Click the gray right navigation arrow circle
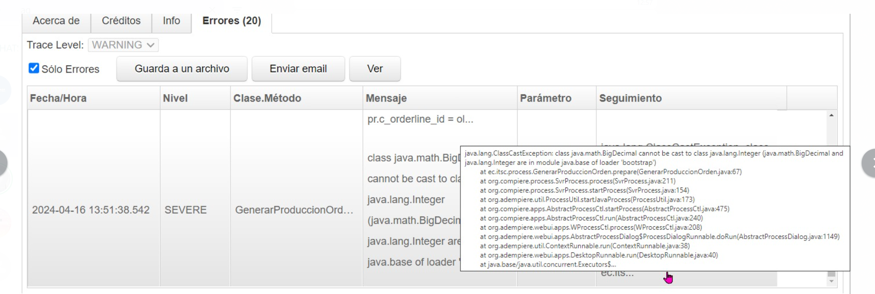Image resolution: width=875 pixels, height=294 pixels. click(x=869, y=163)
